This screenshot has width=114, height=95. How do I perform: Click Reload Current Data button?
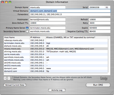tap(15, 85)
